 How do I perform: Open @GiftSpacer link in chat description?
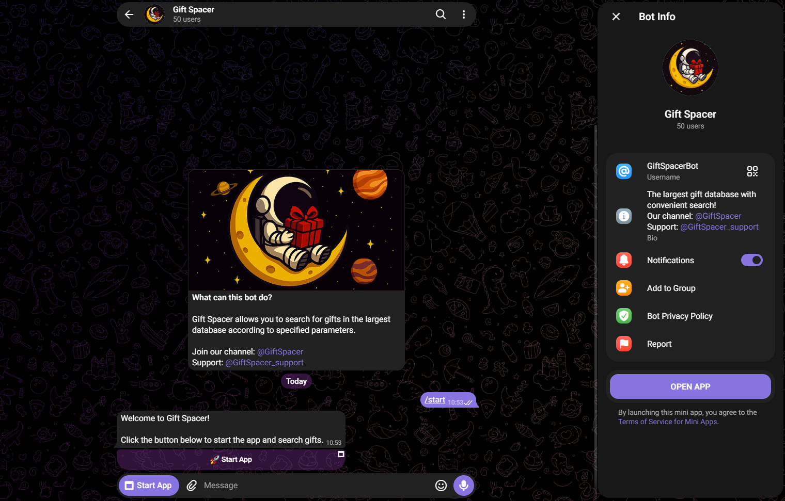280,352
